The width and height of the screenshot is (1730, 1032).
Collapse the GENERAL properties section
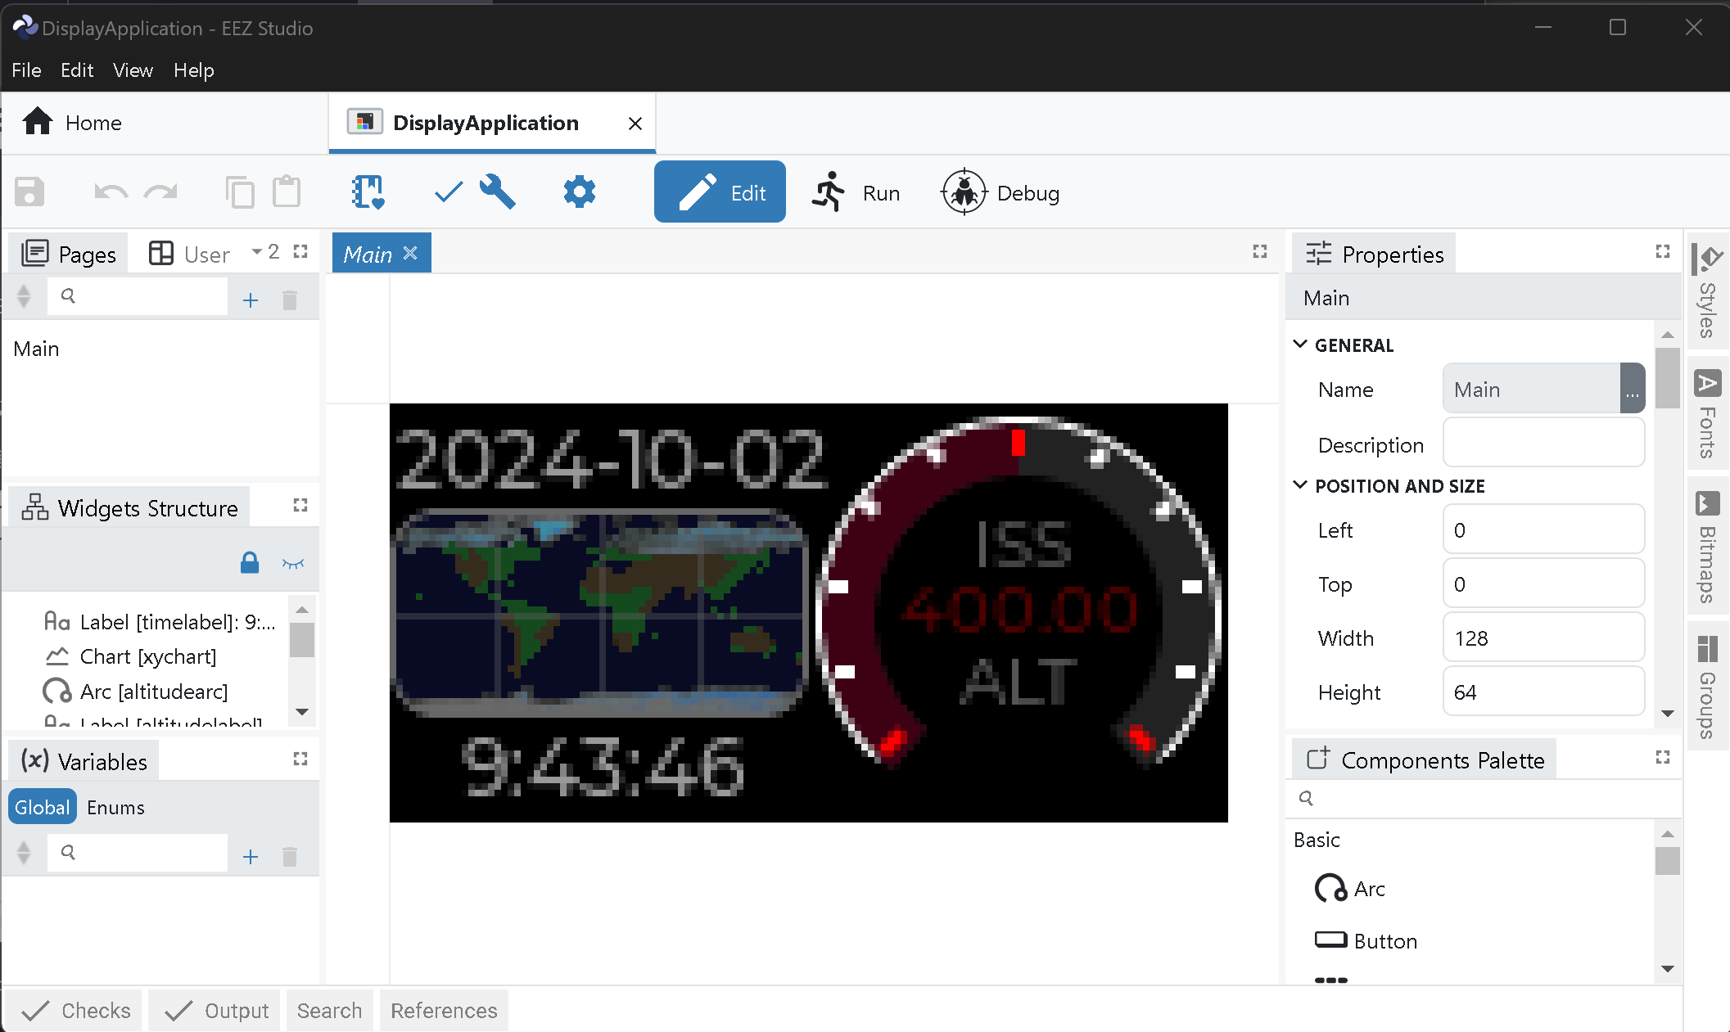point(1300,345)
